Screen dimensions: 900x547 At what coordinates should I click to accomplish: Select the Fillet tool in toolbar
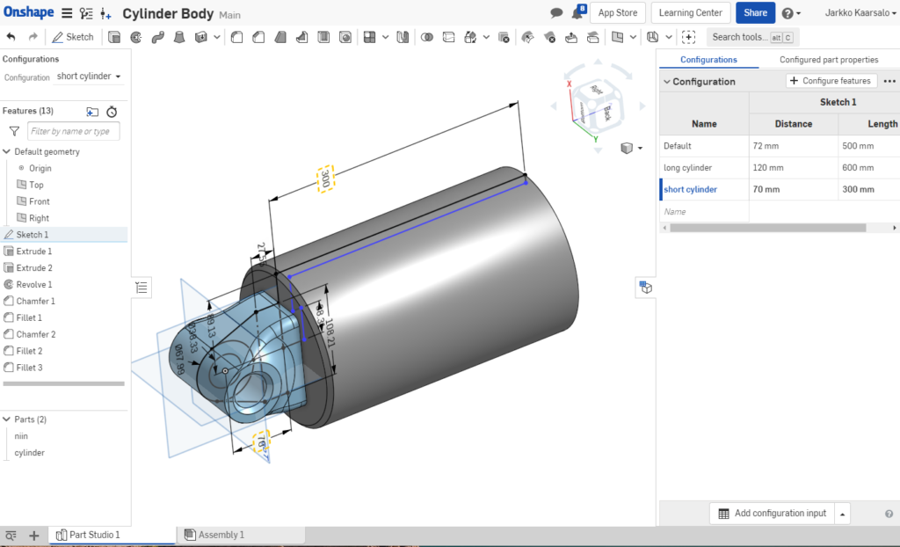coord(236,37)
